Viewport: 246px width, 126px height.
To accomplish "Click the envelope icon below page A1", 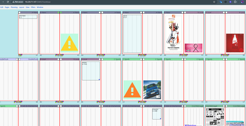I will point(19,55).
